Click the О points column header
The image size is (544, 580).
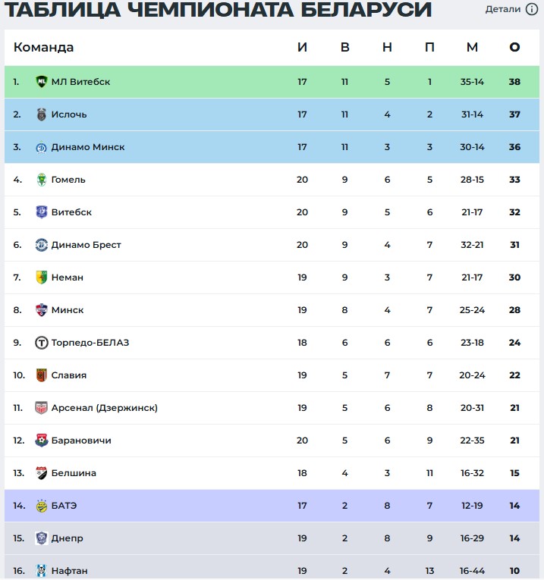[x=514, y=47]
